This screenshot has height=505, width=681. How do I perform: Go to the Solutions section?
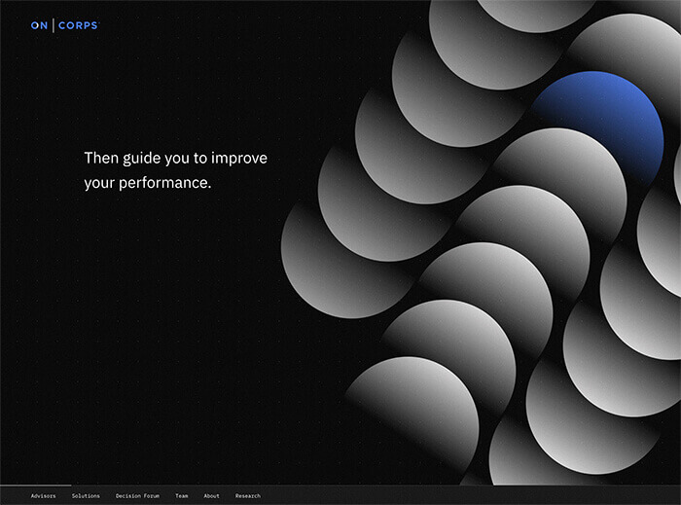86,496
